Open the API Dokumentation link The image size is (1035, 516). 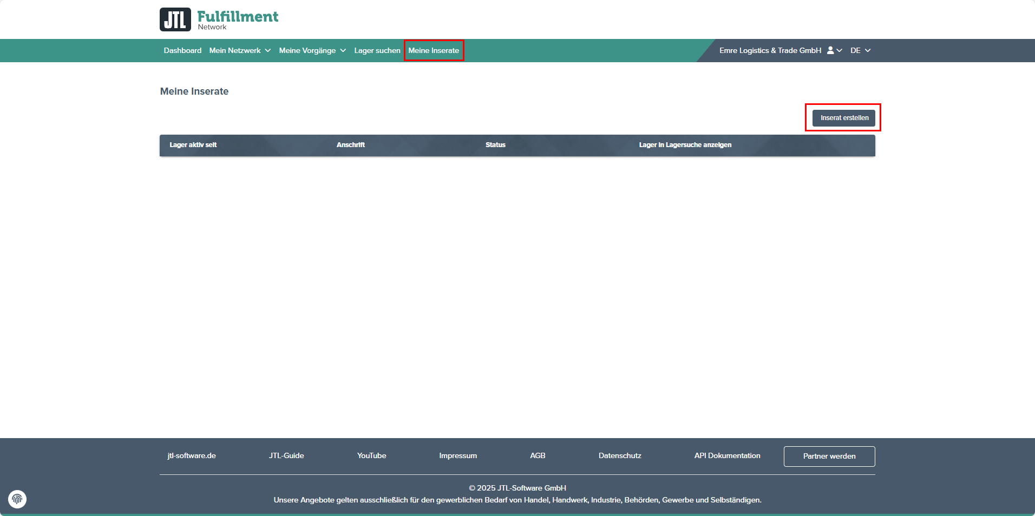pyautogui.click(x=727, y=455)
